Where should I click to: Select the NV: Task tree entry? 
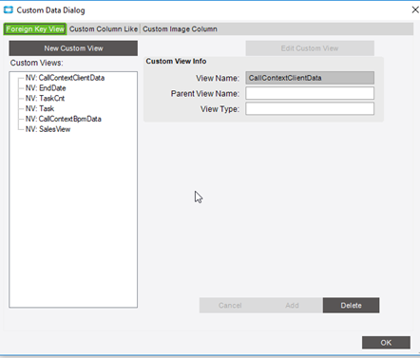pyautogui.click(x=40, y=108)
